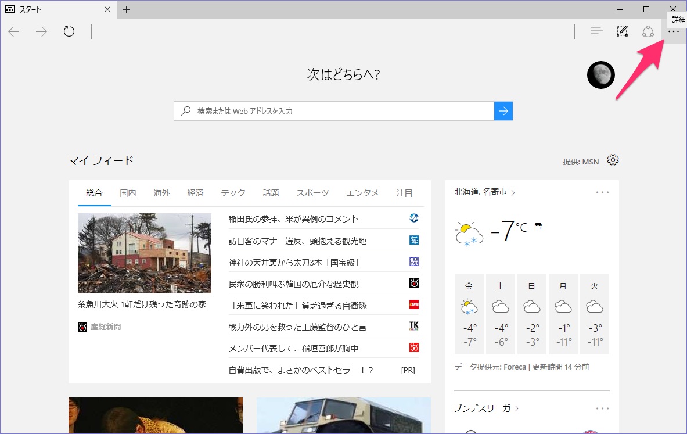This screenshot has width=687, height=434.
Task: Open 訪日客のマナー違反、頭抱える観光地
Action: [297, 241]
